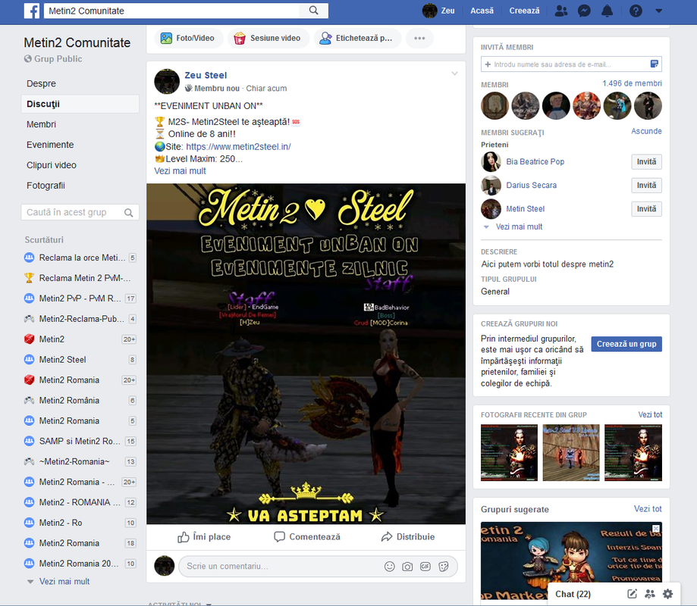Click Distribuie share button
Screen dimensions: 697x606
click(x=408, y=537)
